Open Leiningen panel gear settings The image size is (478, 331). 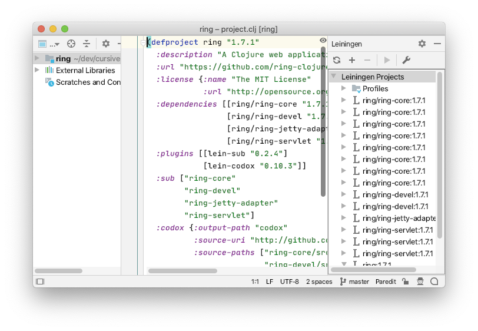click(422, 44)
